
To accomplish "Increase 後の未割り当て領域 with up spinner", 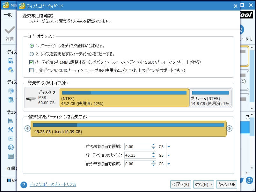I will pyautogui.click(x=153, y=162).
